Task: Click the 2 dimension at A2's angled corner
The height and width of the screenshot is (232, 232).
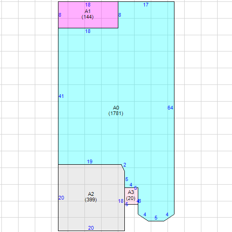Action: point(125,165)
